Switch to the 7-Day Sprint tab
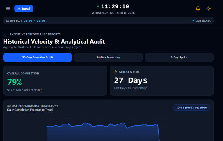 click(x=179, y=57)
